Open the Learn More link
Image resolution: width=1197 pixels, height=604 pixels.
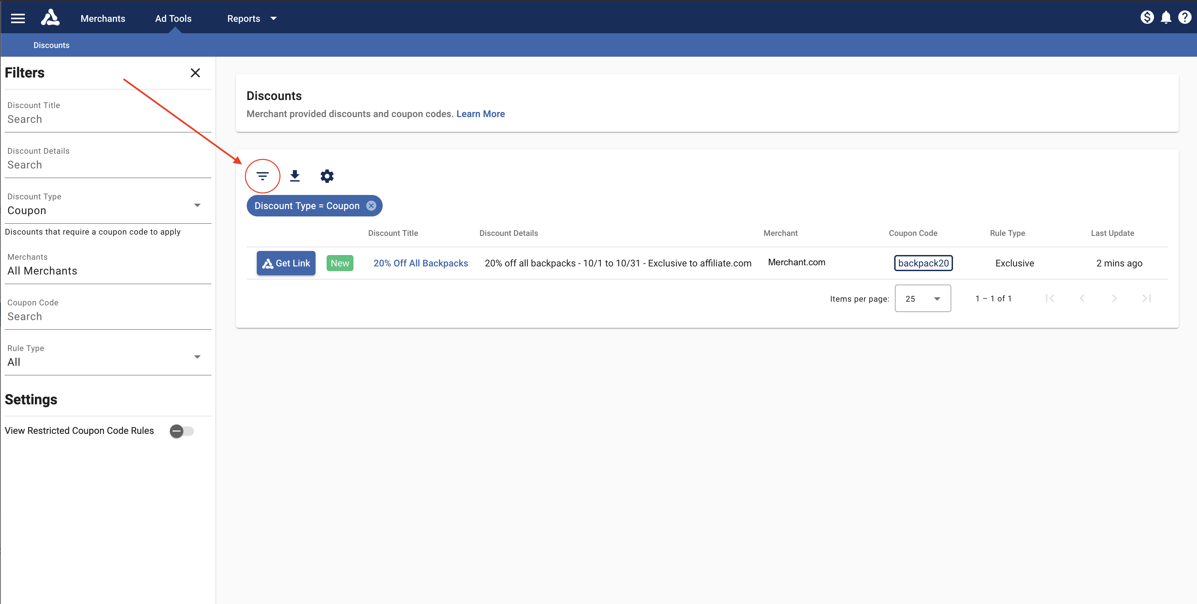pos(480,114)
